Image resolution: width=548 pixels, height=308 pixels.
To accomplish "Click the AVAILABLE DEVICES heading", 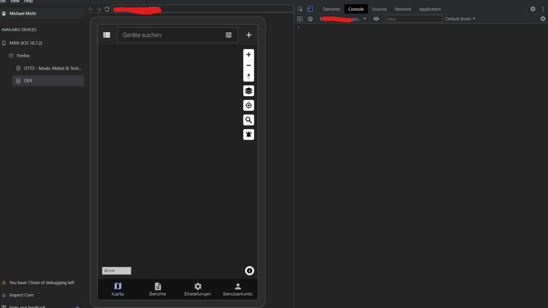I will coord(19,30).
